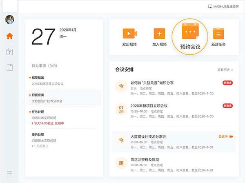Viewport: 245px width, 183px height.
Task: Click the 明 badge of 需求池整理及排期
Action: click(x=121, y=163)
